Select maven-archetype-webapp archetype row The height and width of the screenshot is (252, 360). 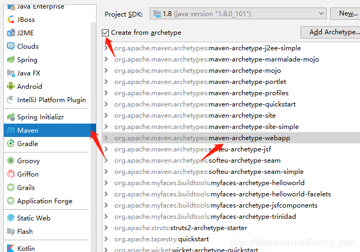click(x=231, y=138)
